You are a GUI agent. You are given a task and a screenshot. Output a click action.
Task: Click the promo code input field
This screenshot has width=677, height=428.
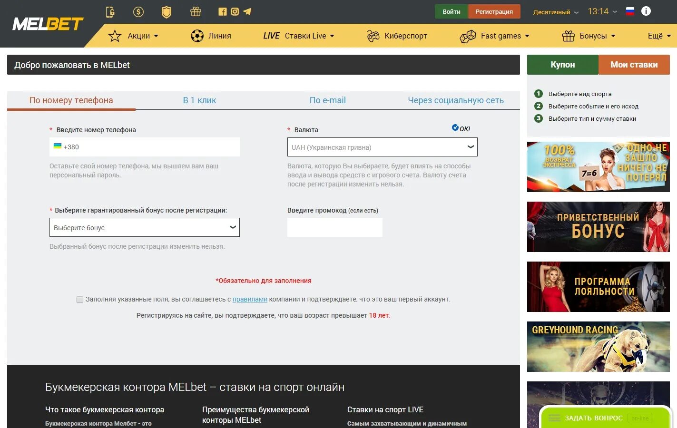click(x=335, y=227)
